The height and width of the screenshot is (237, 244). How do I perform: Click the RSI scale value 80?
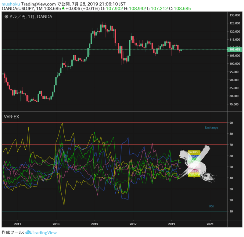[231, 134]
